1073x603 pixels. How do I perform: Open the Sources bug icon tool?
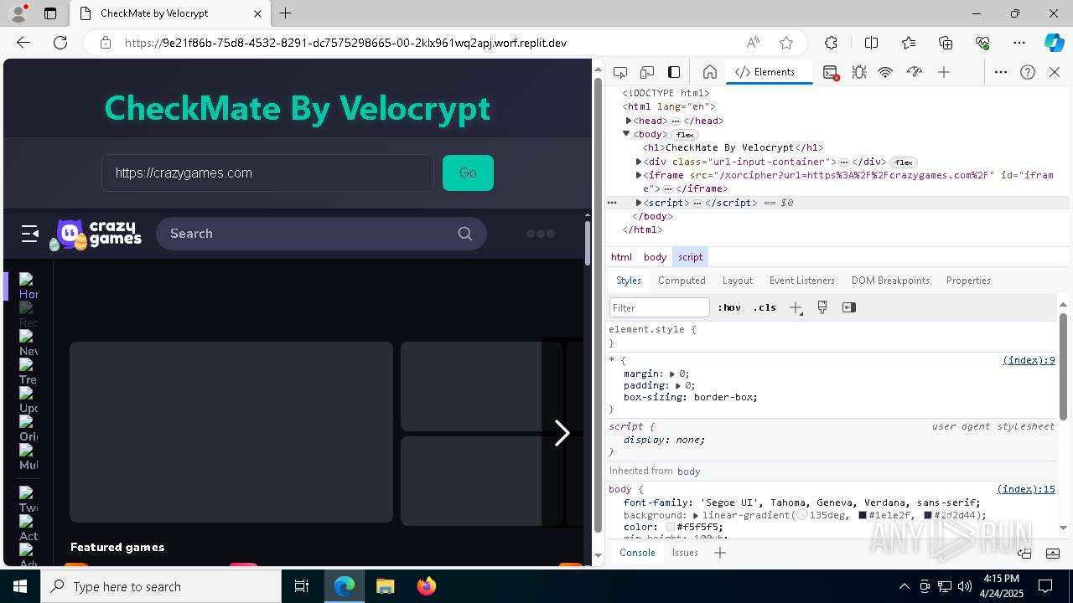[858, 72]
